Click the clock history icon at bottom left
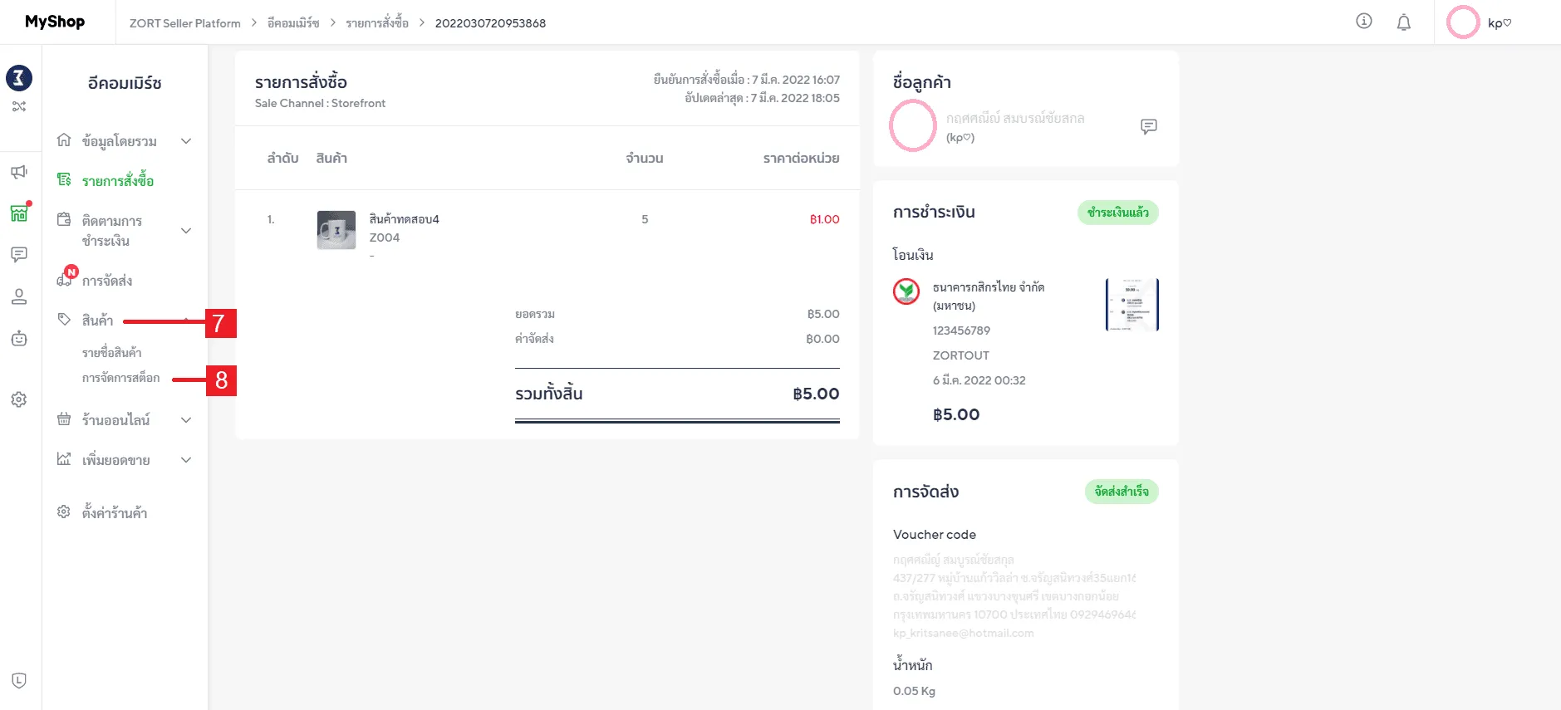The width and height of the screenshot is (1561, 710). pyautogui.click(x=19, y=681)
